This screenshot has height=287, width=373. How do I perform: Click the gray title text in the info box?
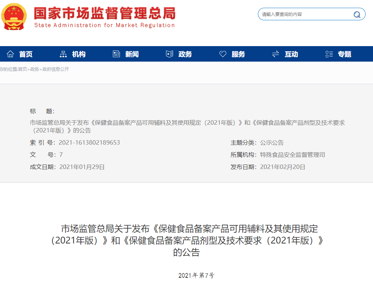187,127
